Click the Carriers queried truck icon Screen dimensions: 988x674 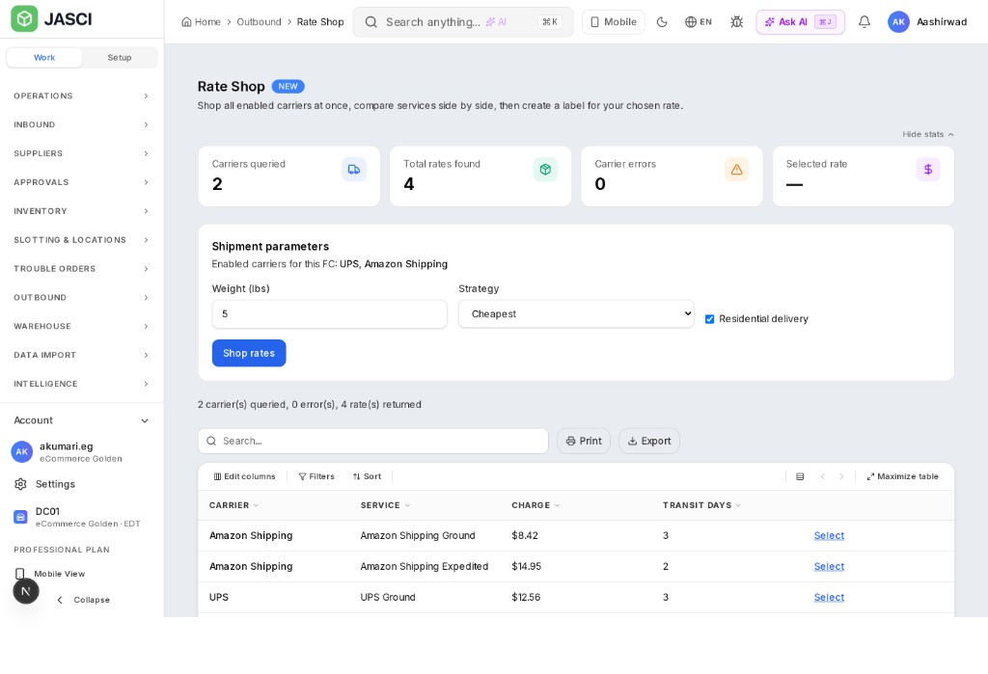(x=354, y=170)
